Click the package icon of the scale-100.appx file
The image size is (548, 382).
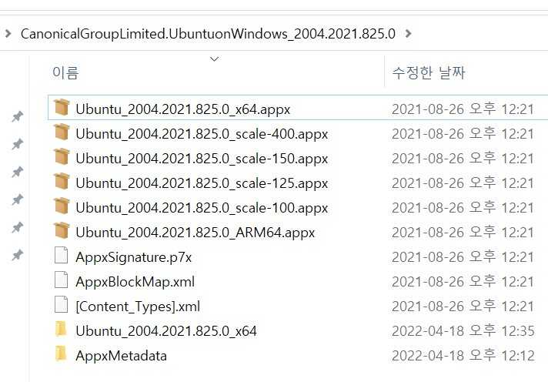pos(62,206)
